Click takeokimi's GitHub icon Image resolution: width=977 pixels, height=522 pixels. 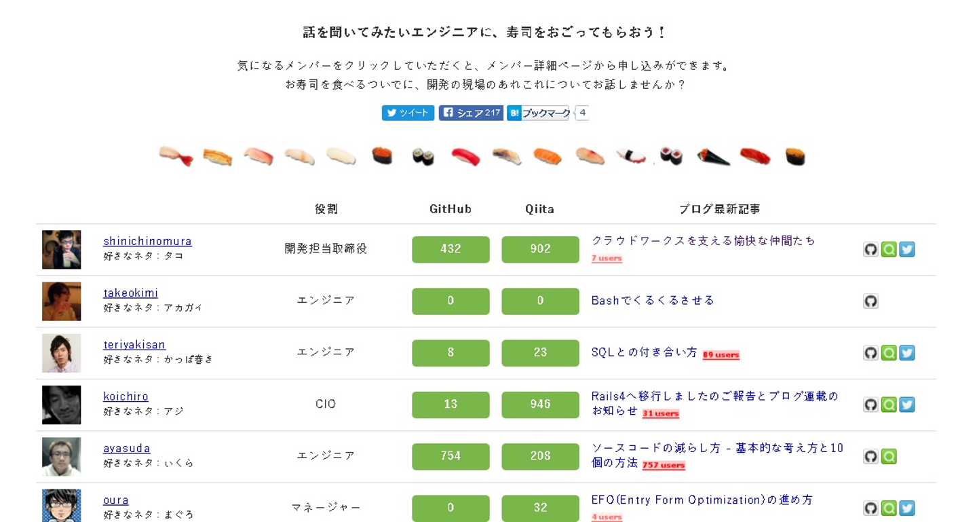[x=870, y=301]
